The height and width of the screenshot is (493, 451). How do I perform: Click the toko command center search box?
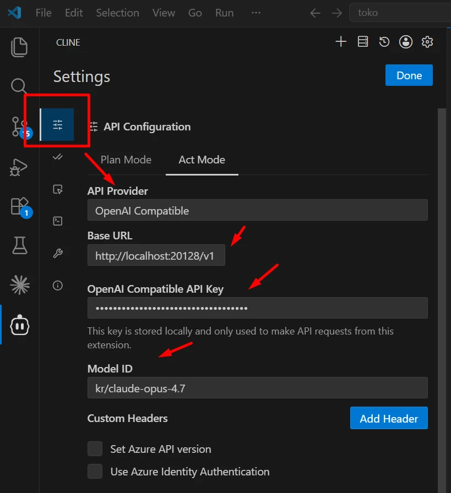[400, 13]
